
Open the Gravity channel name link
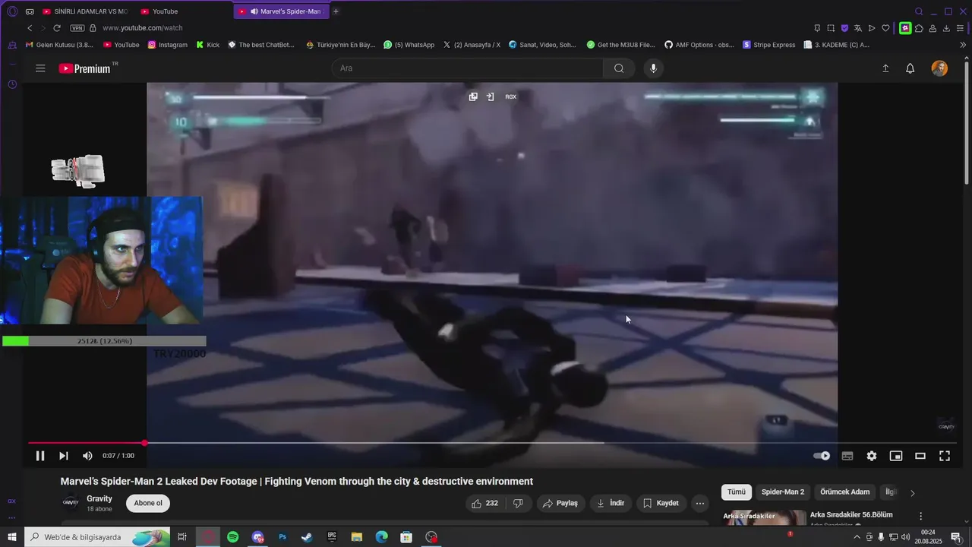click(99, 498)
